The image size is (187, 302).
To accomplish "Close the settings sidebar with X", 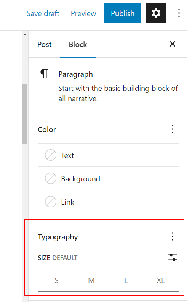I will [173, 44].
